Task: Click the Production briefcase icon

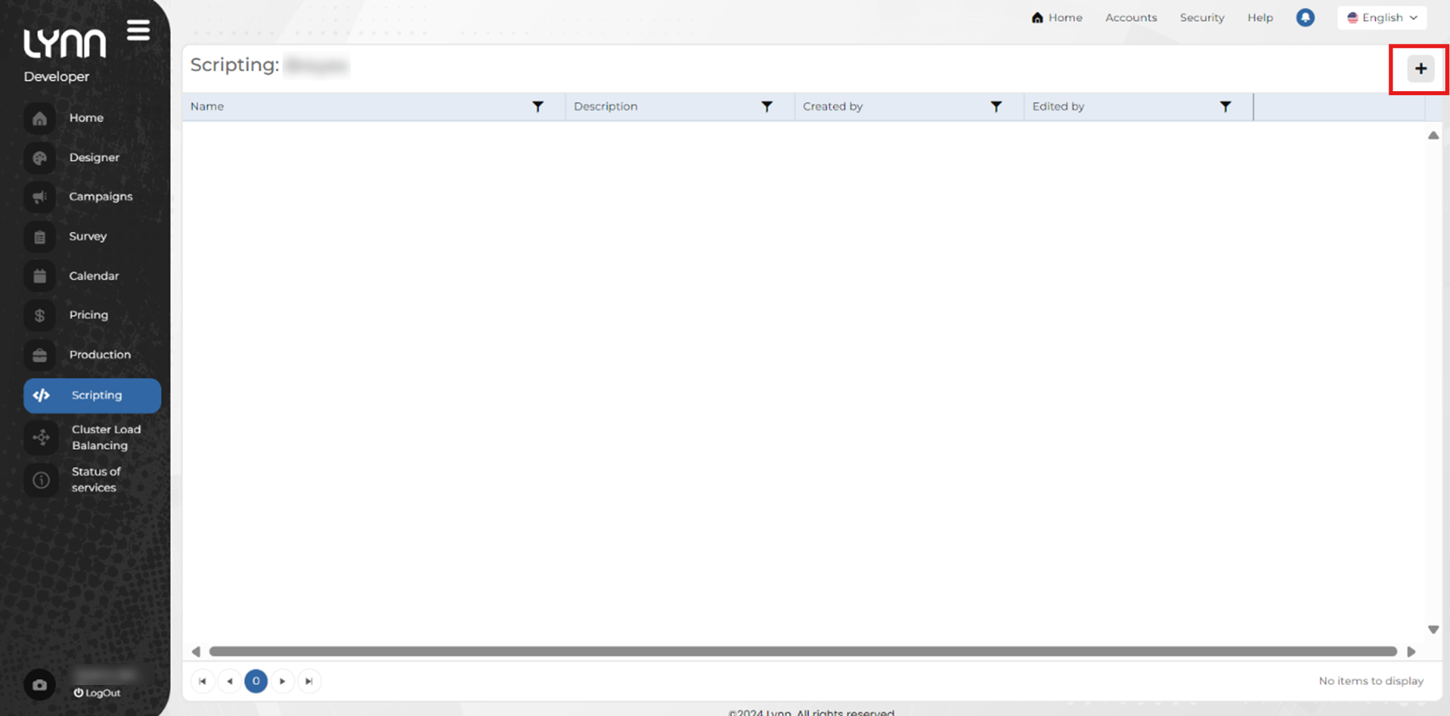Action: point(40,355)
